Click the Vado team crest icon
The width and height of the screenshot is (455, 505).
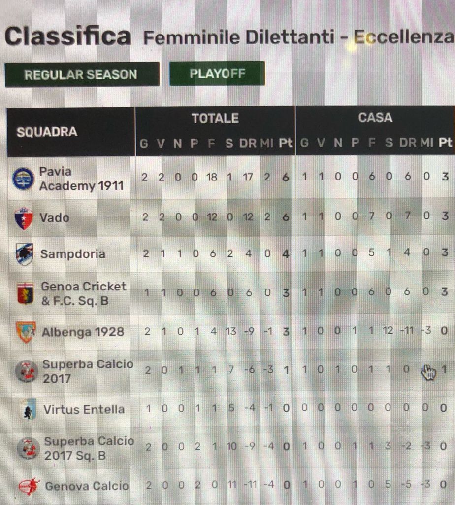tap(24, 218)
